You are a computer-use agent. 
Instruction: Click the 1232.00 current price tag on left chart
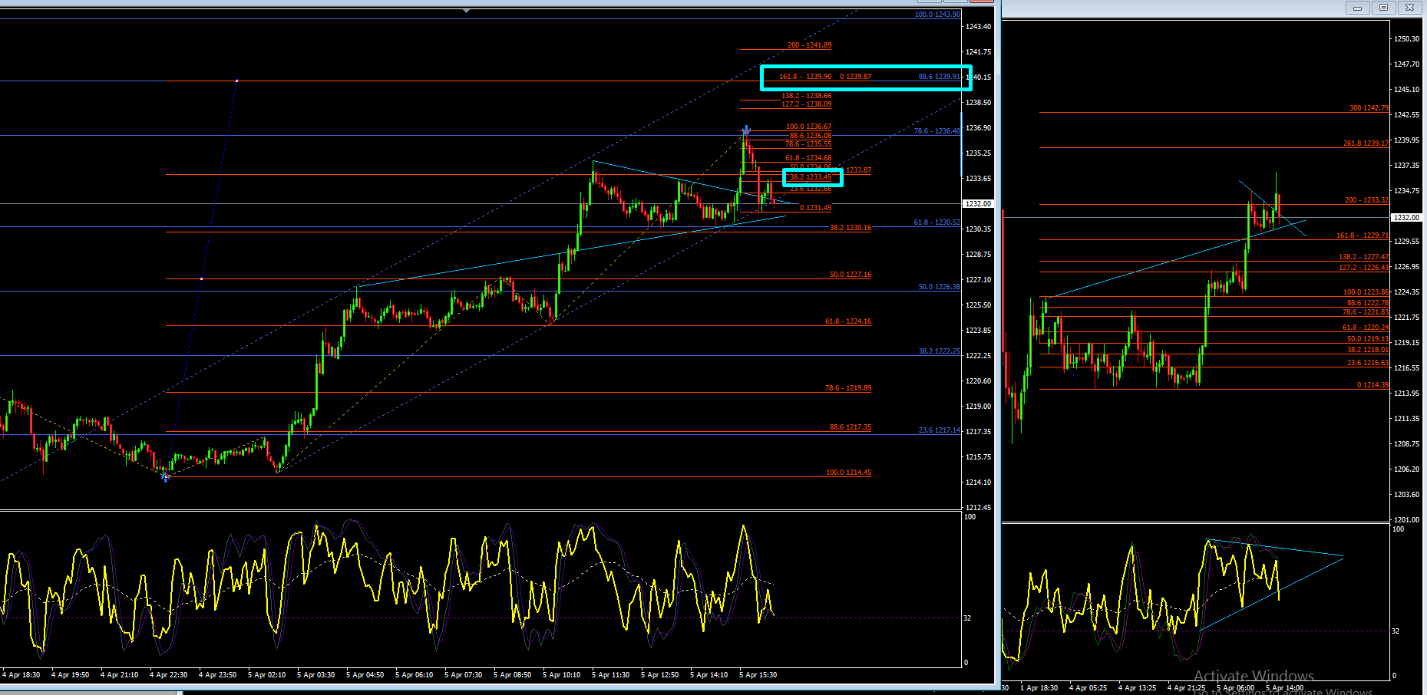click(x=978, y=204)
